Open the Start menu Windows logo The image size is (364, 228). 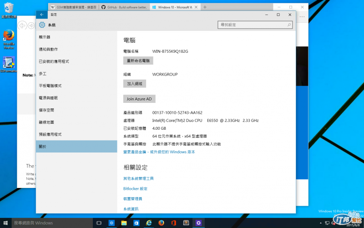(x=5, y=223)
